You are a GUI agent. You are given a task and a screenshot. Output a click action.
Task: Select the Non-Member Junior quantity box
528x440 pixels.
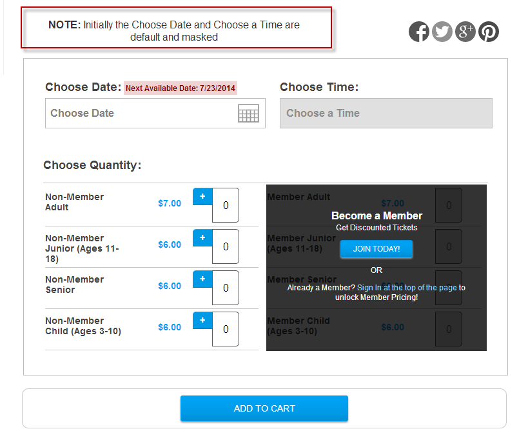pyautogui.click(x=226, y=246)
